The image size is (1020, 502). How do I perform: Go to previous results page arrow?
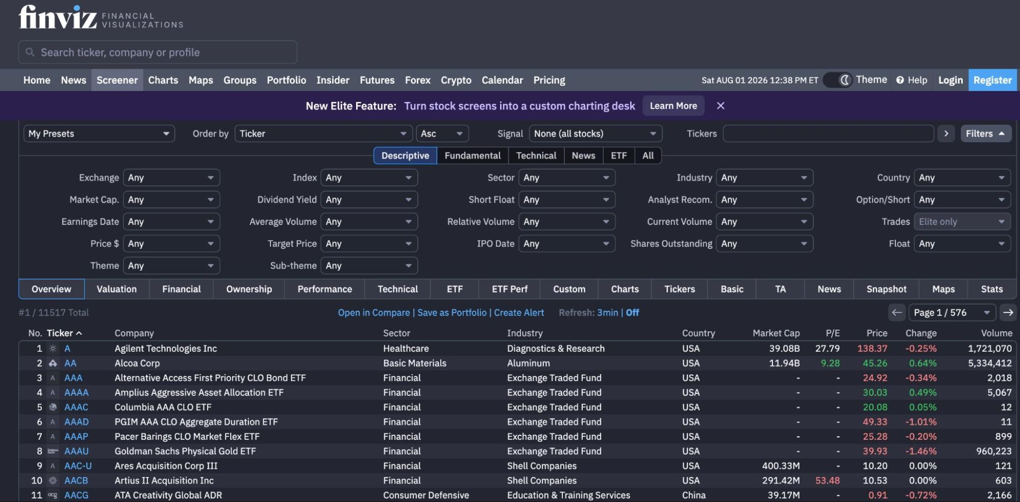coord(897,312)
